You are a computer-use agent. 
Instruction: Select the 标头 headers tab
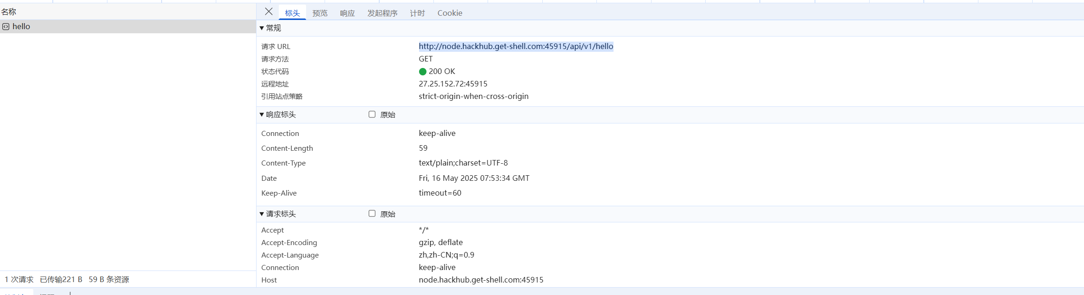click(292, 13)
